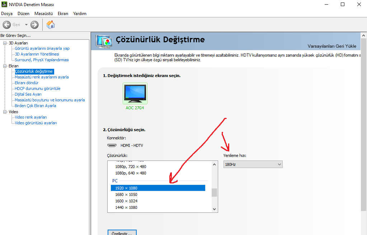This screenshot has width=367, height=235.
Task: Open the Geri history dropdown arrow
Action: (x=26, y=25)
